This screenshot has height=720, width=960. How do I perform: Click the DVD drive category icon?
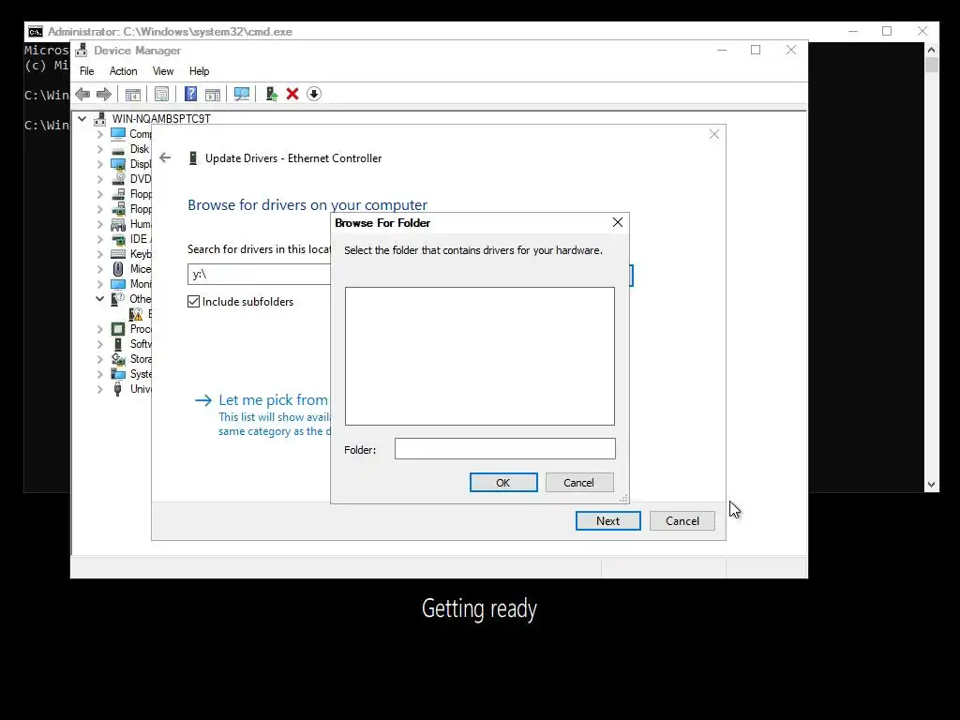pos(119,179)
